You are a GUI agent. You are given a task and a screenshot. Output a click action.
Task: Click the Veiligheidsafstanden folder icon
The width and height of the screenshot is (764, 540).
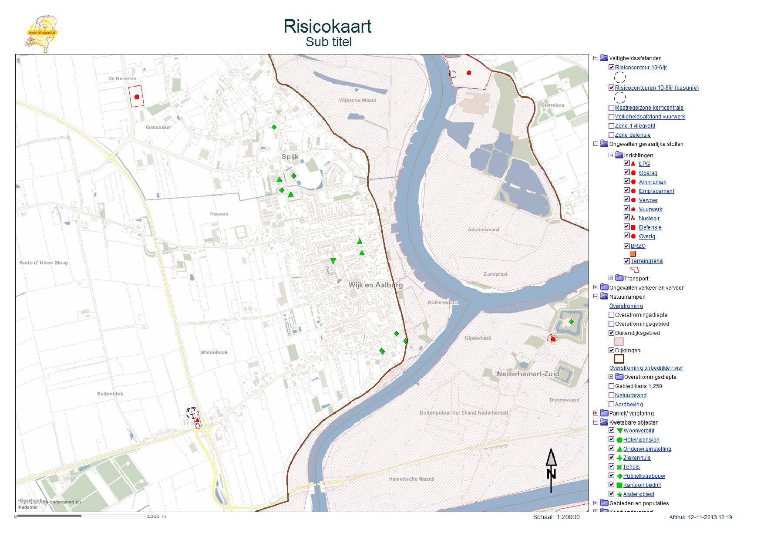click(x=604, y=58)
